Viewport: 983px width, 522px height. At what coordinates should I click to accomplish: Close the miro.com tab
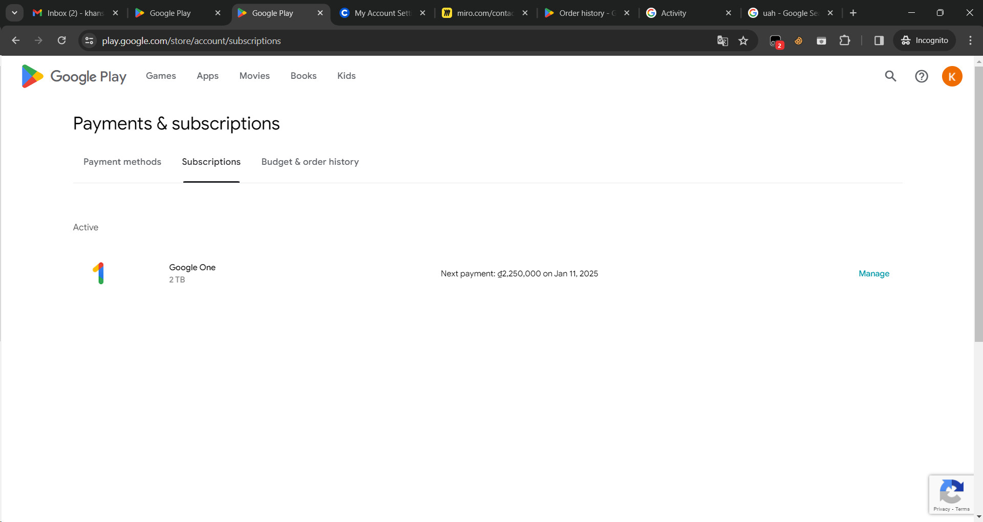coord(525,13)
